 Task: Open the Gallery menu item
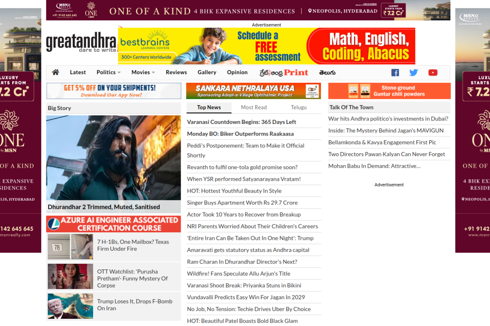[207, 72]
